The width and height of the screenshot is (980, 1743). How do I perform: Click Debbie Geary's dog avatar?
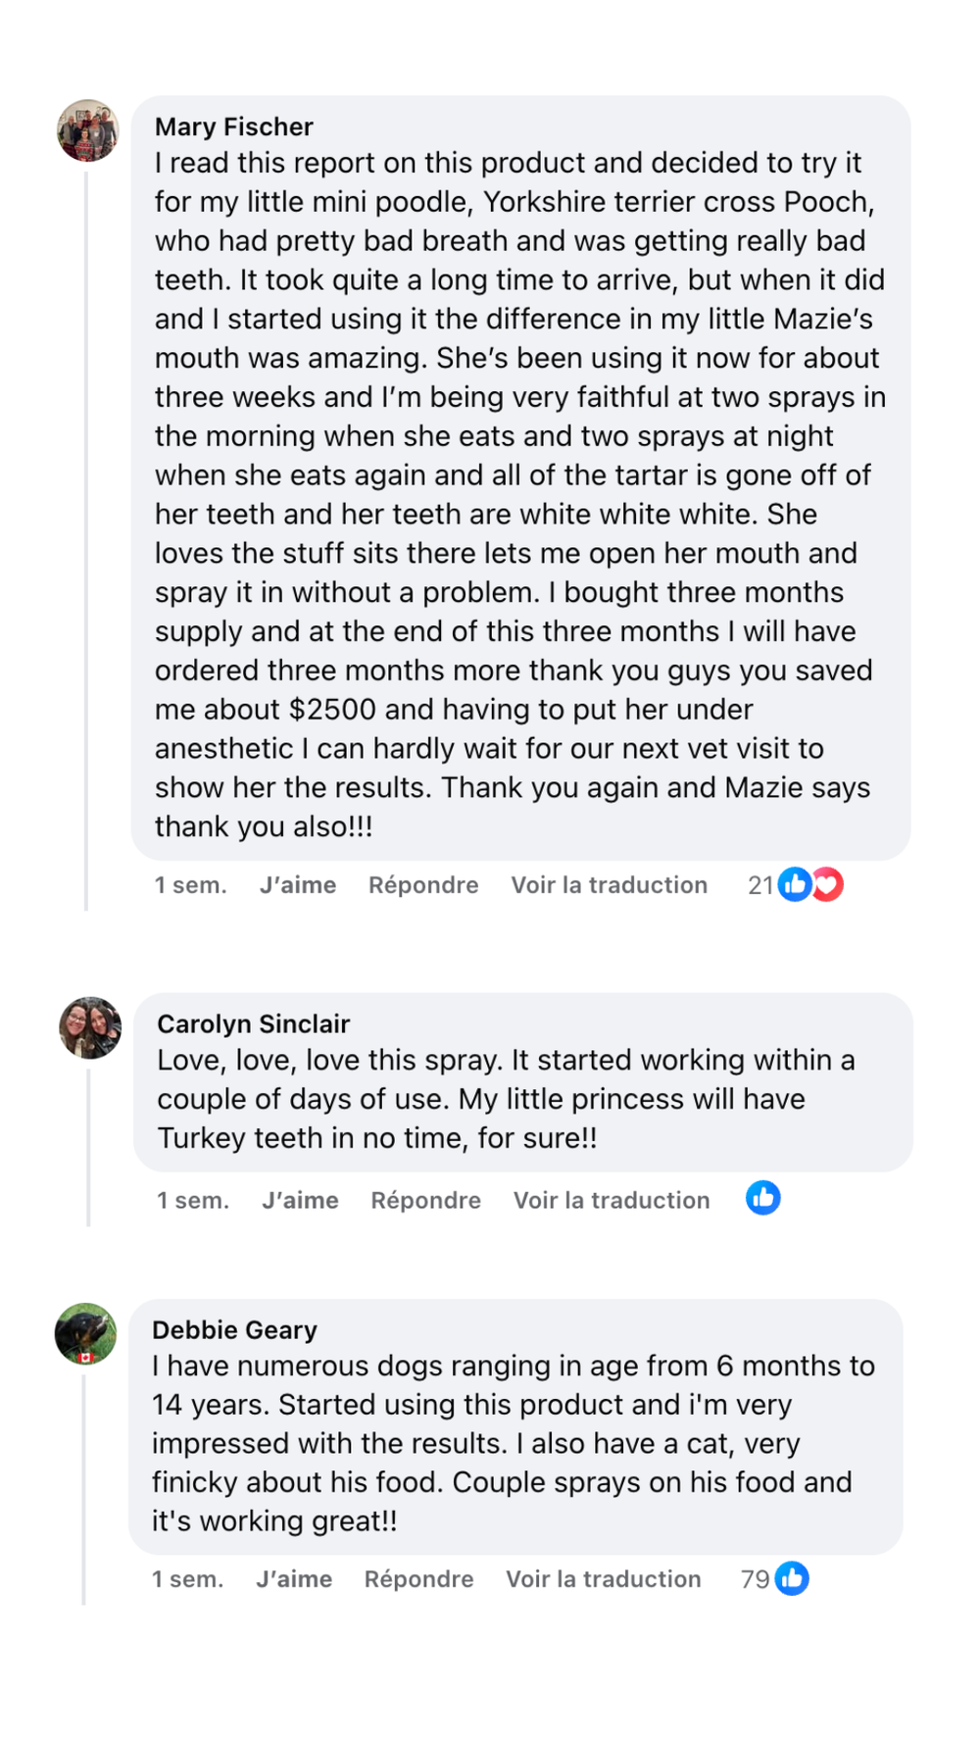[85, 1333]
